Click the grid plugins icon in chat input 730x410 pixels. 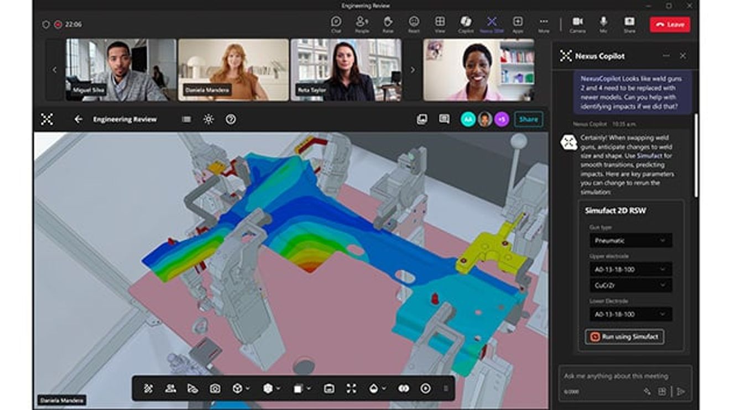pyautogui.click(x=661, y=391)
